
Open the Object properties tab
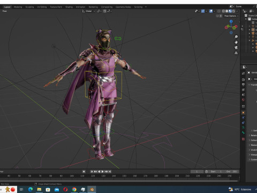coord(243,113)
